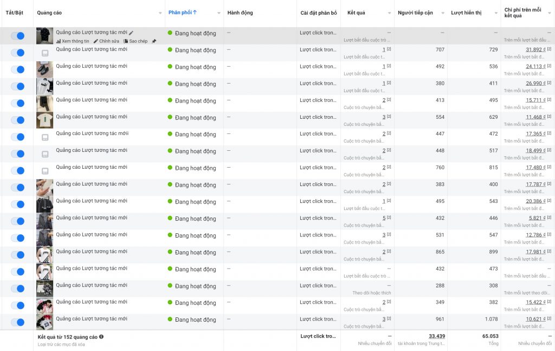This screenshot has height=351, width=555.
Task: Click the pin icon in the hovered ad row
Action: [153, 41]
